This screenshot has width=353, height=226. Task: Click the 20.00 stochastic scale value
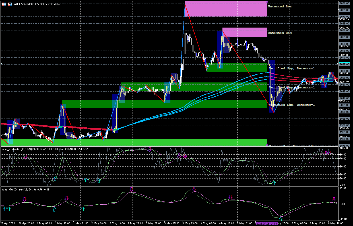tap(343, 179)
